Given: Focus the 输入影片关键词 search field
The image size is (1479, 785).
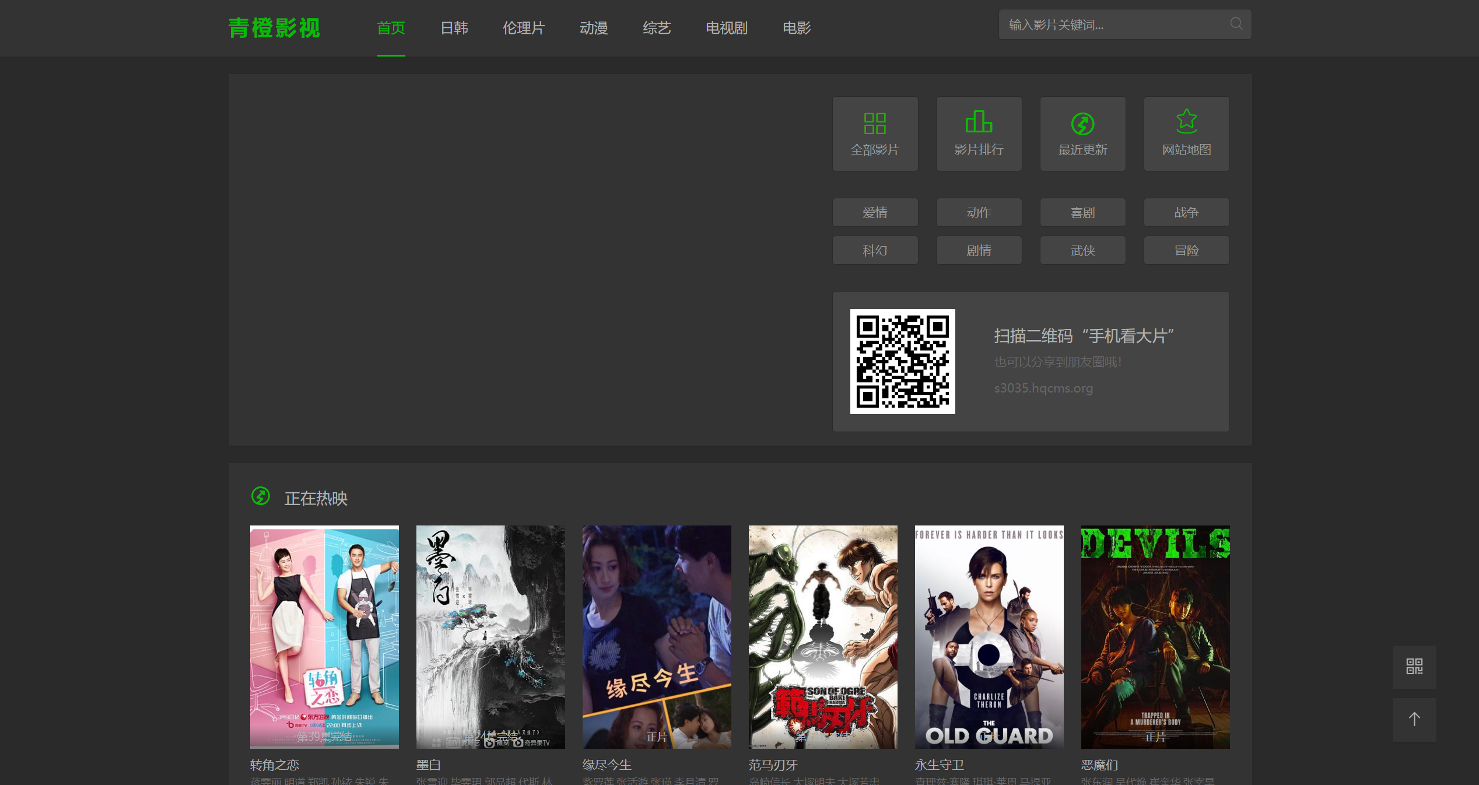Looking at the screenshot, I should click(x=1108, y=24).
